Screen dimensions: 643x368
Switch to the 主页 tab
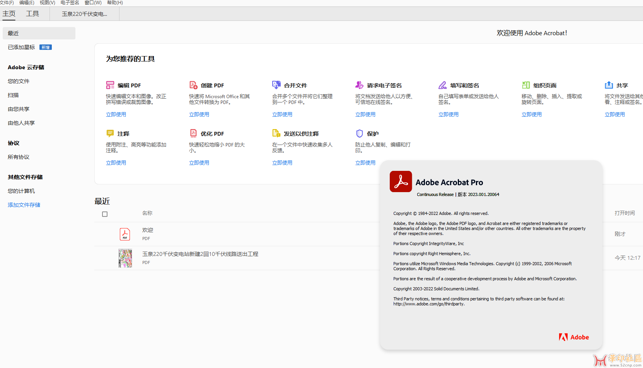[x=9, y=14]
